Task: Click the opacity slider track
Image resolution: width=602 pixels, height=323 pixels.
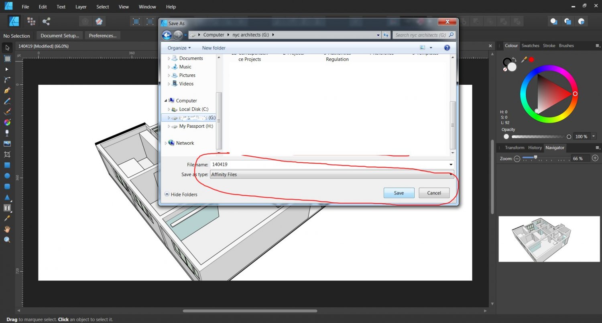Action: [540, 137]
